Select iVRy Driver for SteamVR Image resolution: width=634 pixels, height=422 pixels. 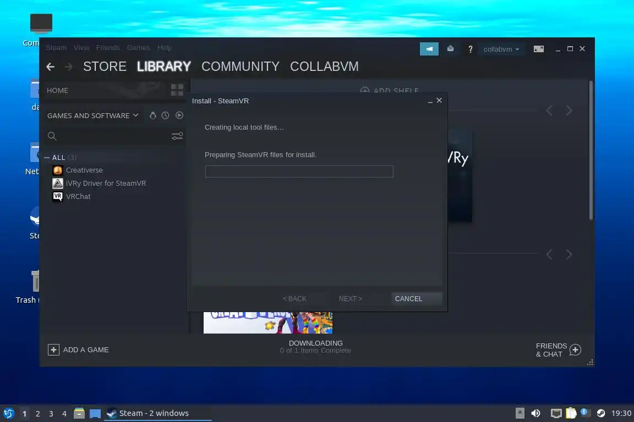pos(106,184)
